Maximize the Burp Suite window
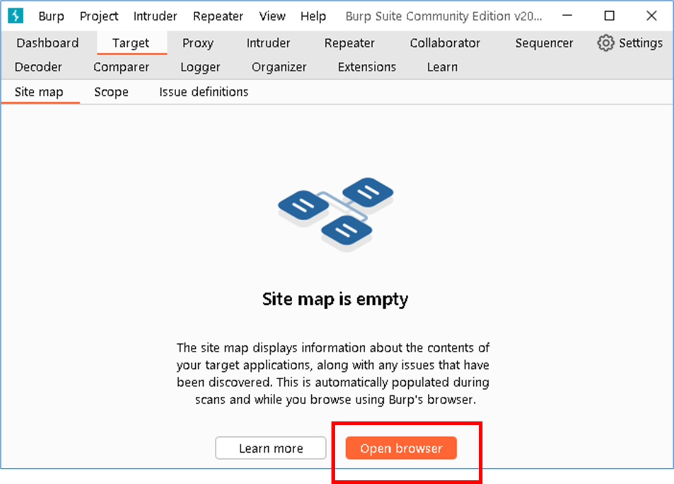The image size is (674, 484). 610,16
